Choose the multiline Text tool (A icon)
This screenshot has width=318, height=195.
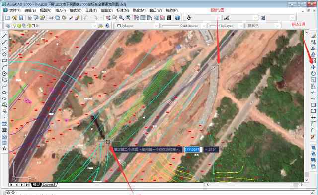point(4,149)
